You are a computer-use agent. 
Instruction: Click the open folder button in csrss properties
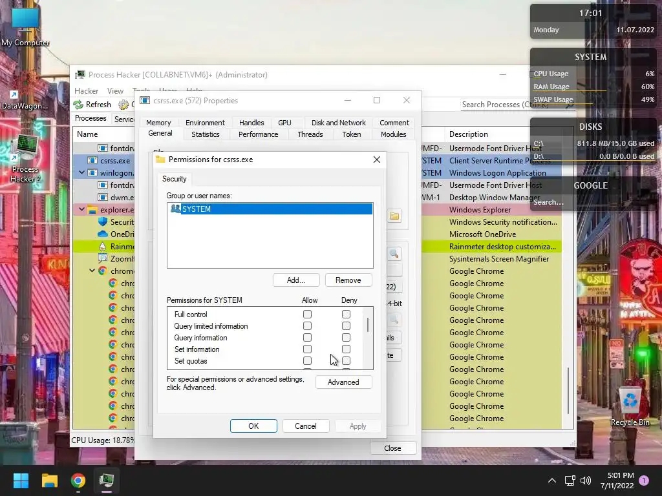coord(394,216)
